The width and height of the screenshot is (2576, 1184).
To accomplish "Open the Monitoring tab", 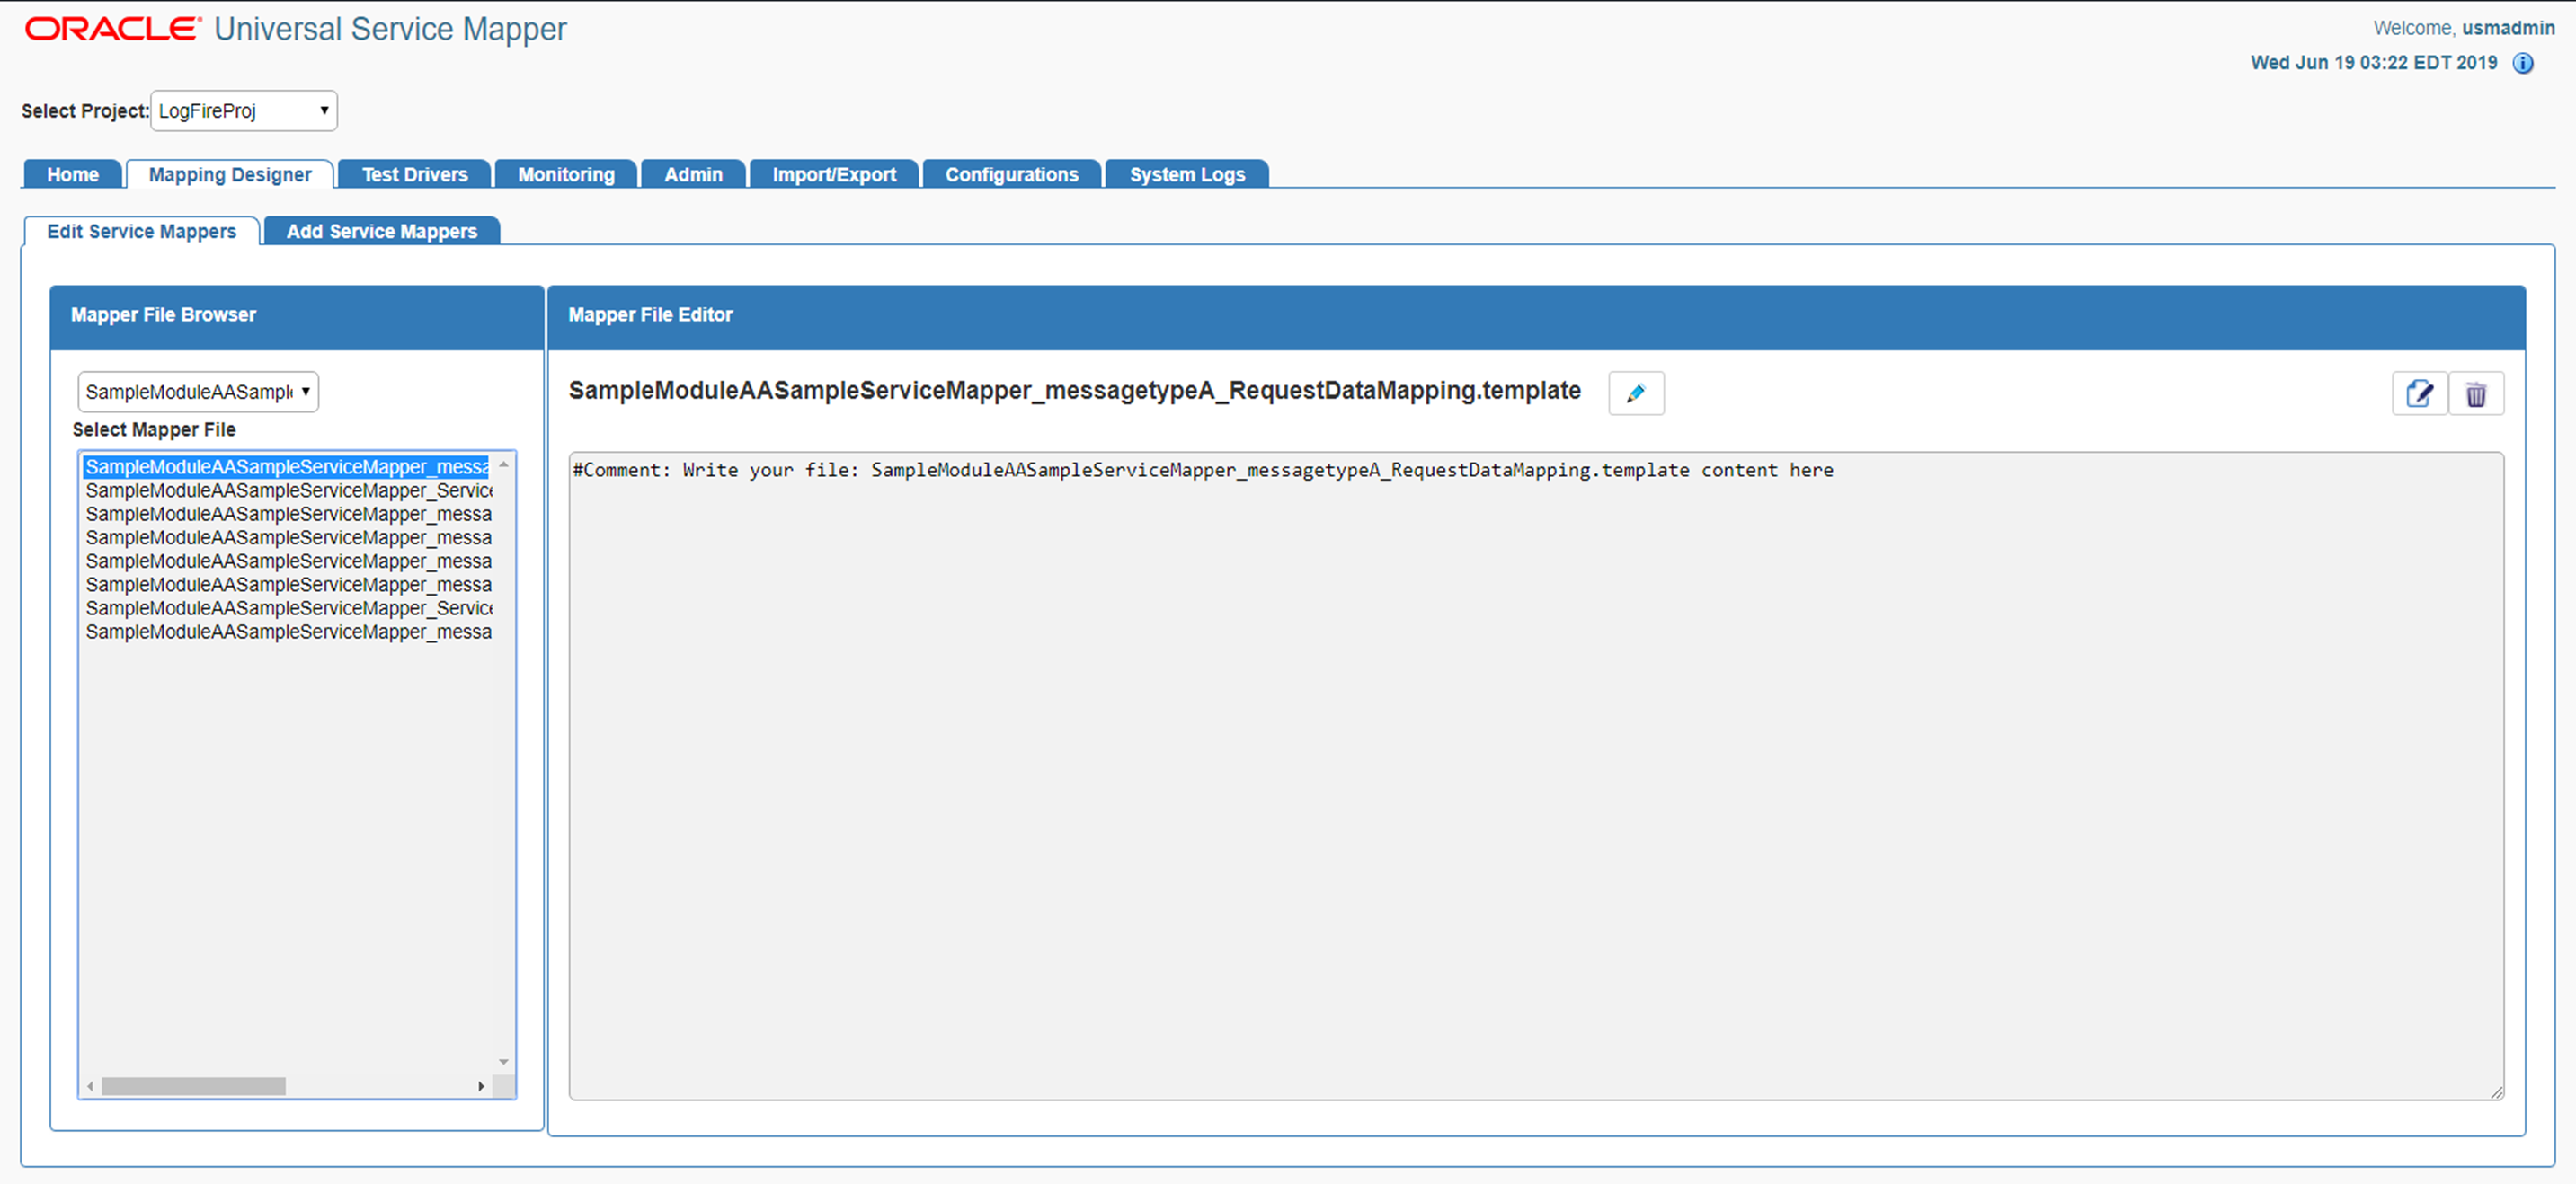I will tap(565, 174).
